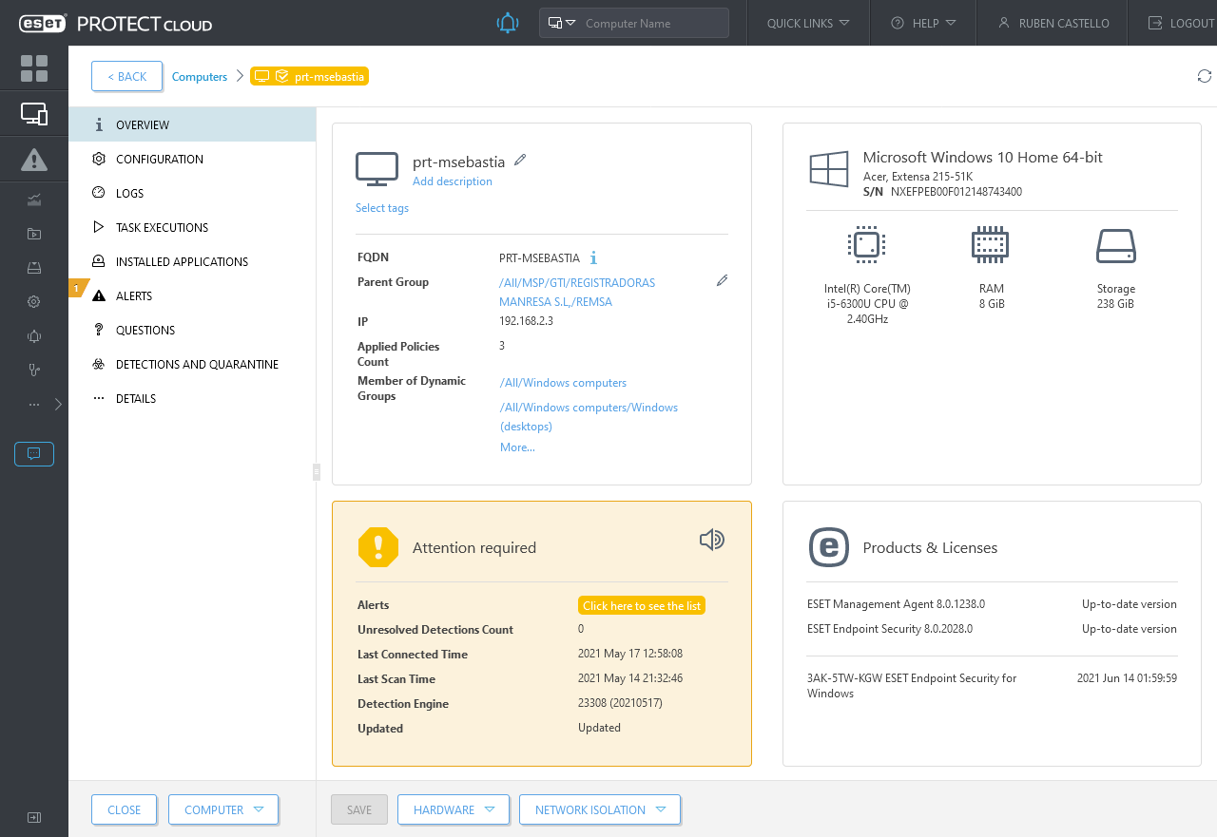This screenshot has width=1217, height=837.
Task: Select the Alerts tab
Action: [192, 295]
